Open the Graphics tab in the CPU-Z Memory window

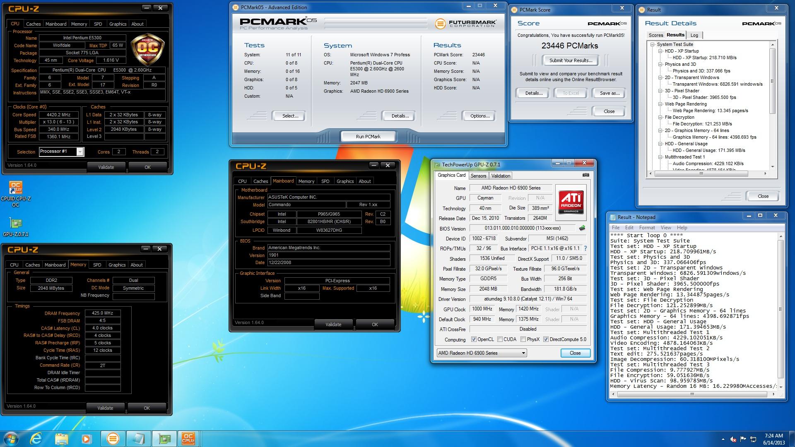(x=117, y=265)
